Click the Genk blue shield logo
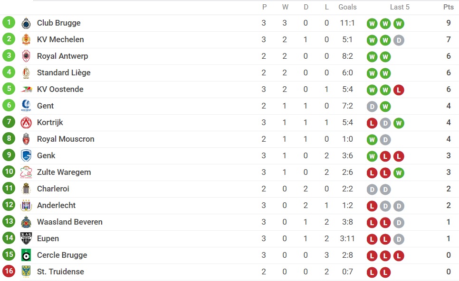 [x=26, y=155]
